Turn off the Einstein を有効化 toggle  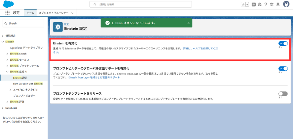[x=283, y=44]
